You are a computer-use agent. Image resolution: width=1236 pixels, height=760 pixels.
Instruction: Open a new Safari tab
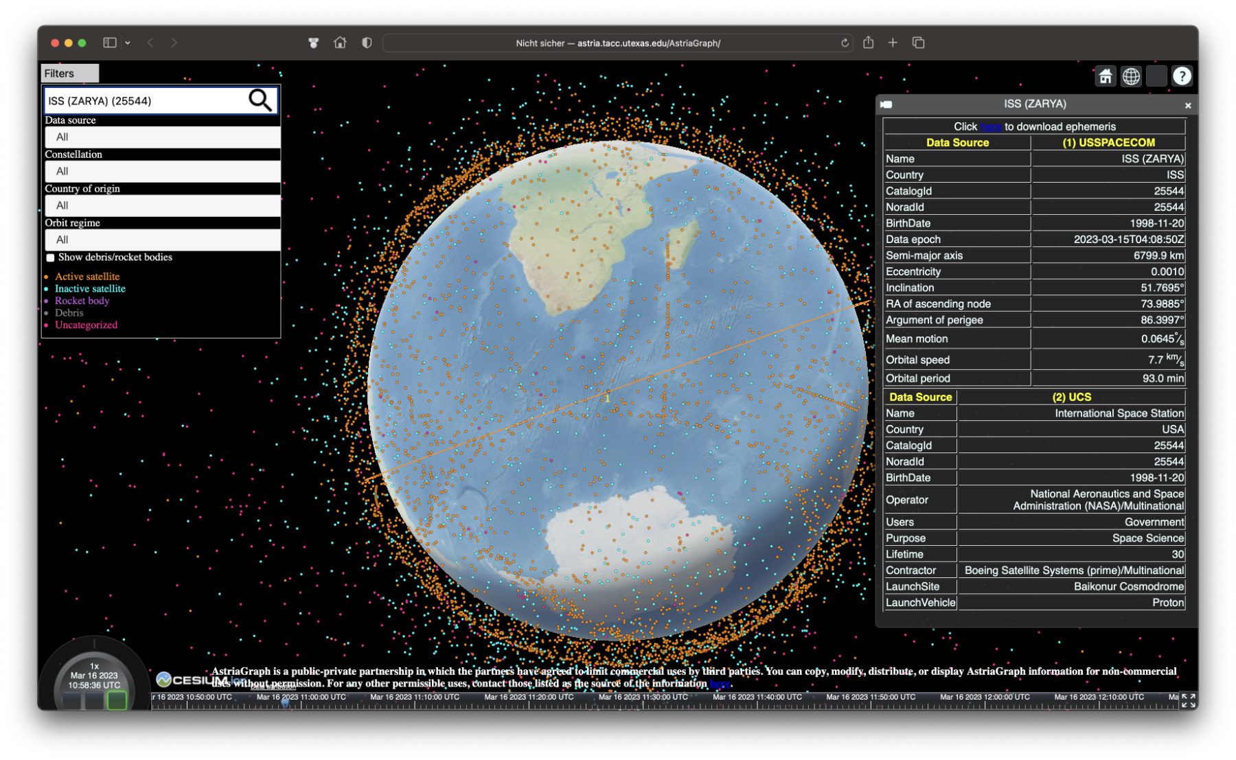coord(893,43)
